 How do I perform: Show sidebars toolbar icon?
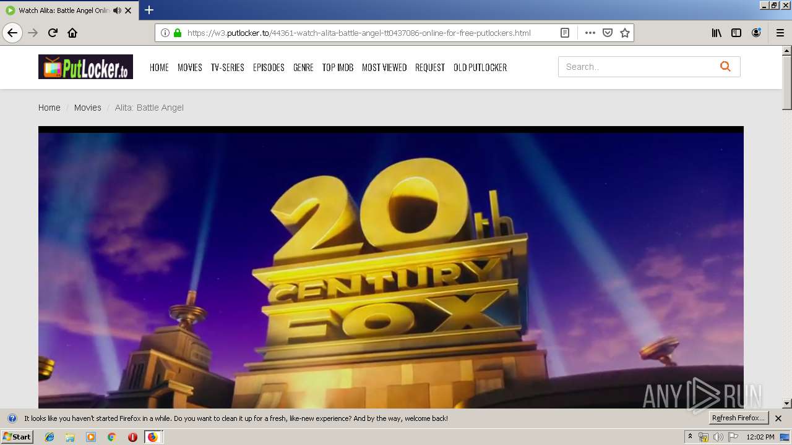tap(736, 33)
